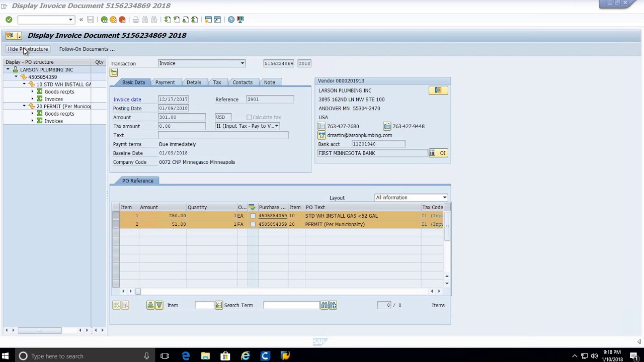This screenshot has width=644, height=362.
Task: Click the Customize Local Layout monitor icon
Action: point(240,20)
